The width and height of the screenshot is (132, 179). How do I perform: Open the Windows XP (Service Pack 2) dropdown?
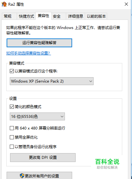click(52, 81)
